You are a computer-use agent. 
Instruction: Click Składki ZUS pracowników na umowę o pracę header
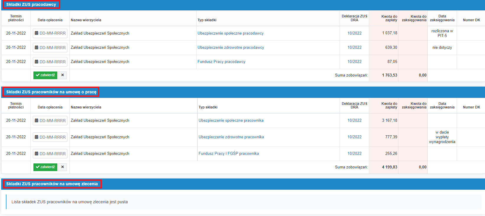(51, 92)
